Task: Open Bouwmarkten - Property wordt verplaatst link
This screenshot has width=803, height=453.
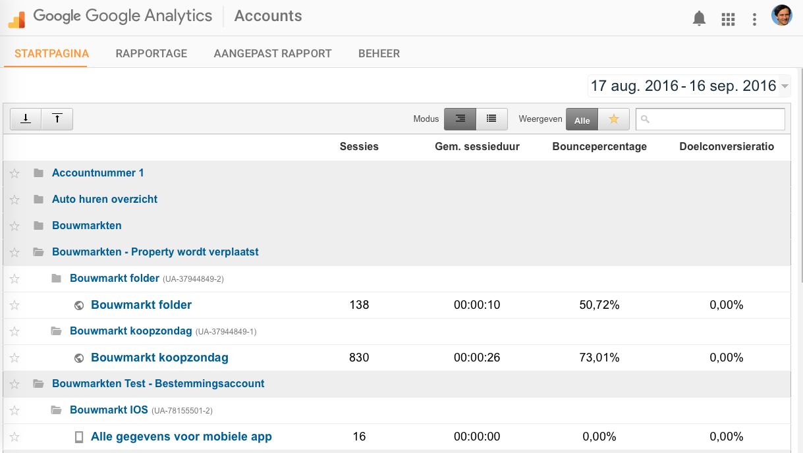Action: coord(155,252)
